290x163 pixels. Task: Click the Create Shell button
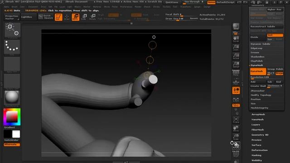point(258,86)
